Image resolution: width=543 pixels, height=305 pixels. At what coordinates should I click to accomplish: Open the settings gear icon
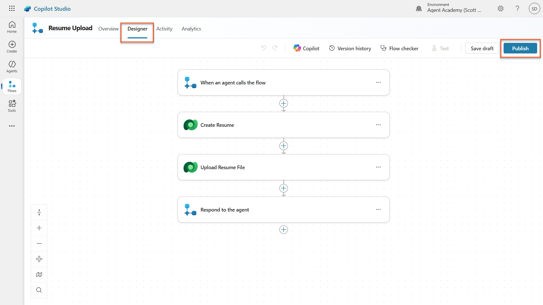[x=501, y=8]
